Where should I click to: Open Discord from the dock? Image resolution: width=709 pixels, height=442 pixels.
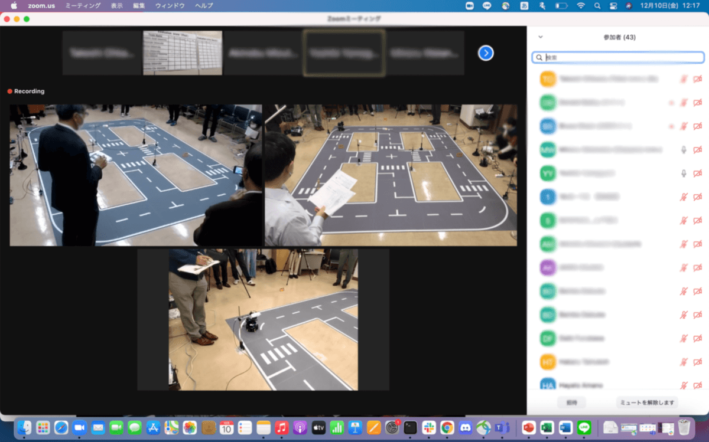tap(466, 427)
